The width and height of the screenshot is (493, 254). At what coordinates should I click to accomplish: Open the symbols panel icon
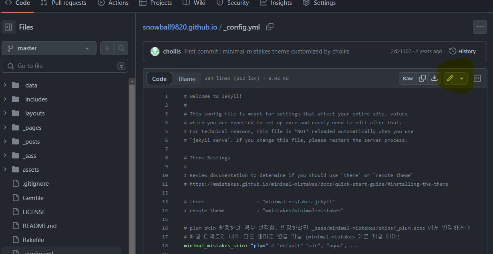[x=477, y=78]
